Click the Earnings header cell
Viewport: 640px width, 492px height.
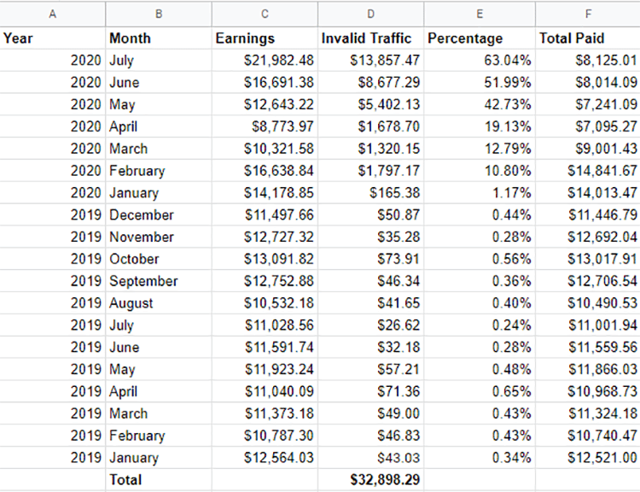pos(265,38)
